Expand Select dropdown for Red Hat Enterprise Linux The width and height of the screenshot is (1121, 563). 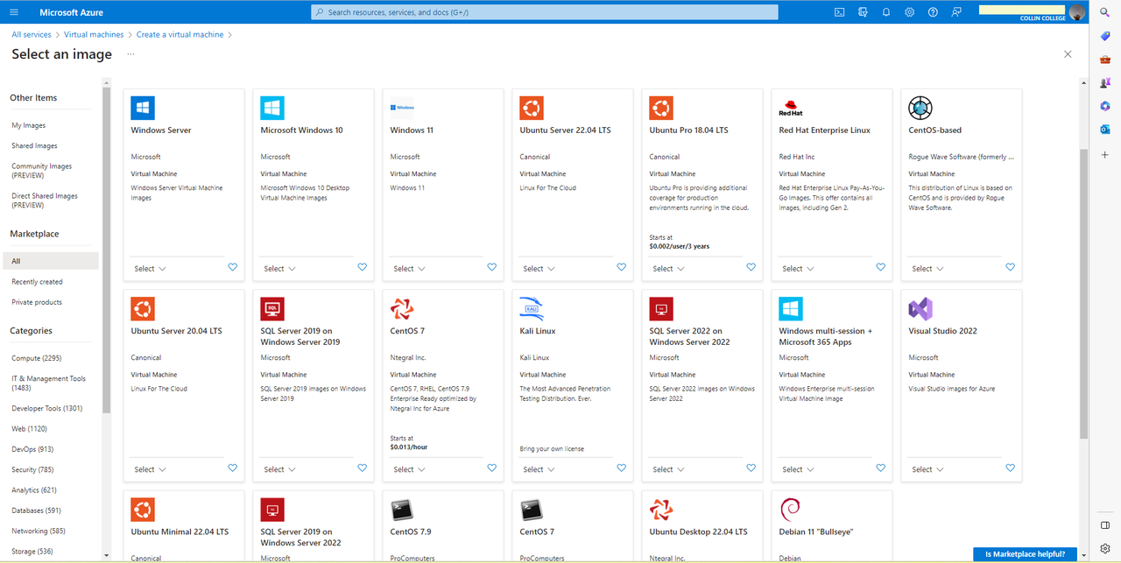point(798,269)
